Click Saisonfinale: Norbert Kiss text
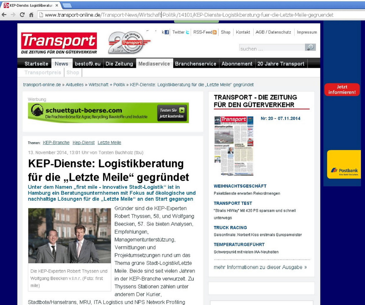This screenshot has height=305, width=365. pyautogui.click(x=258, y=235)
